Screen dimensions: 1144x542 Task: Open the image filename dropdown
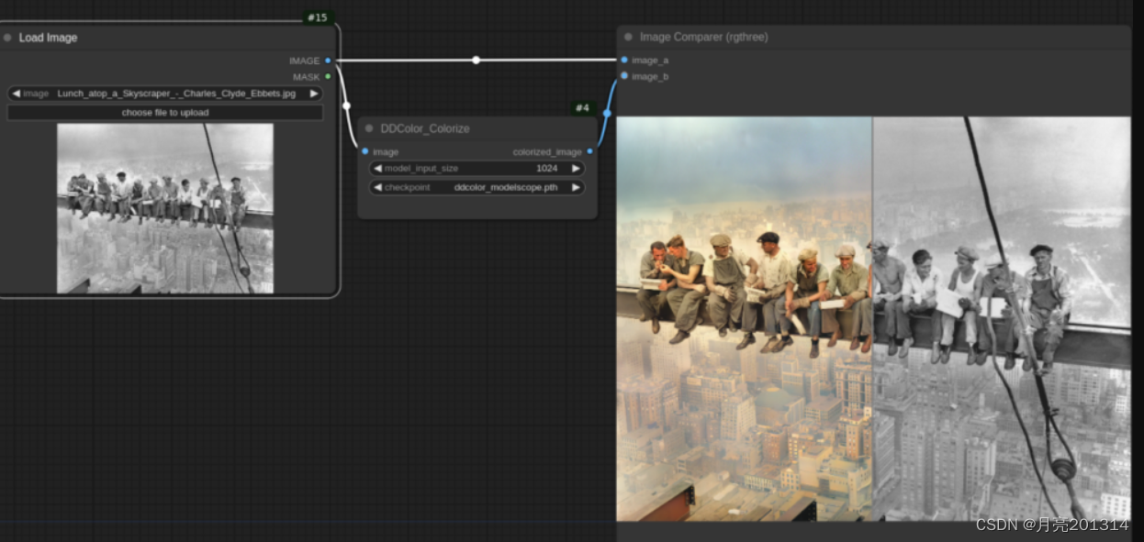click(x=165, y=94)
